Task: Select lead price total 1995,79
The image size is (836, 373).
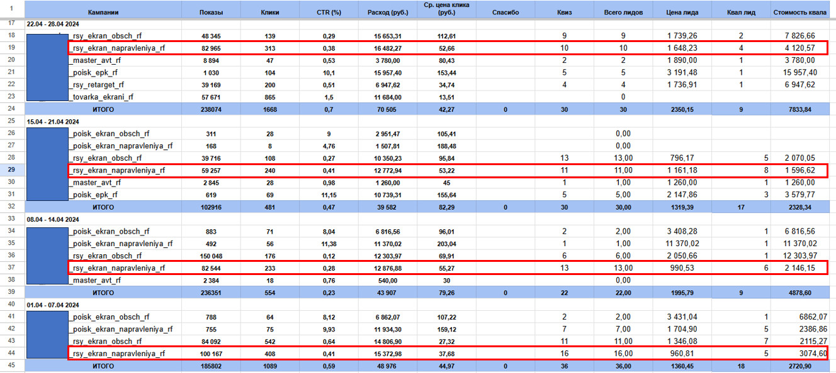Action: pyautogui.click(x=682, y=293)
